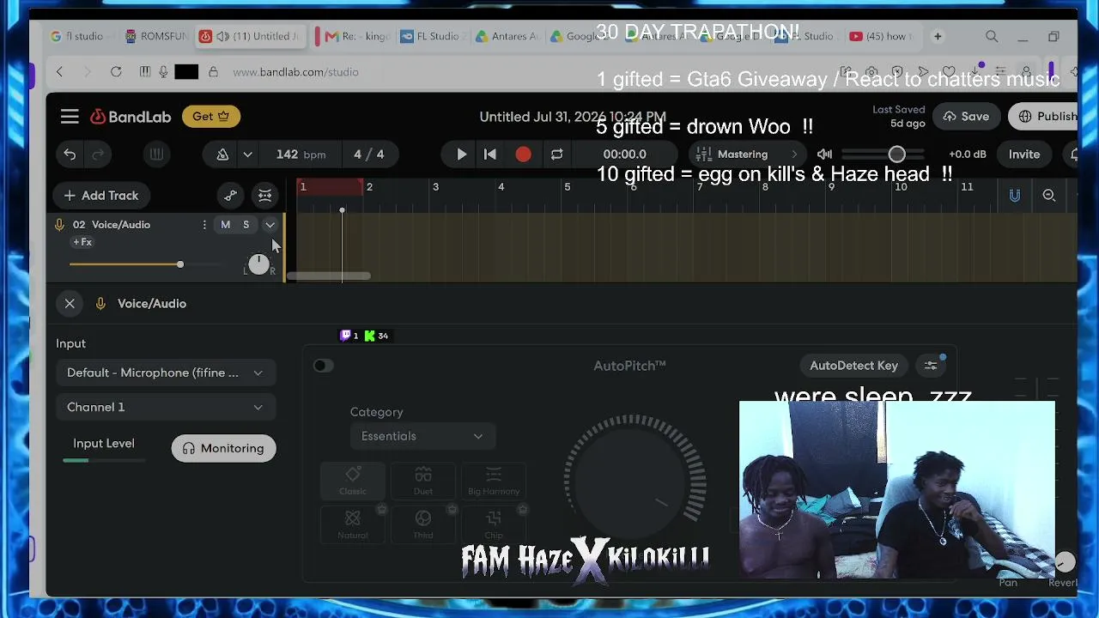Mute the Voice/Audio track
The image size is (1099, 618).
click(226, 225)
